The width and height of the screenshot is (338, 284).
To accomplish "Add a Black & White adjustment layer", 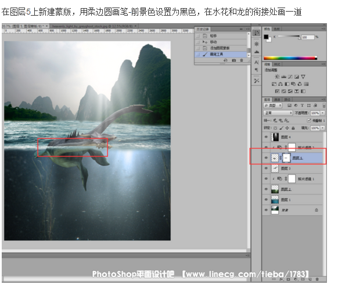I will click(287, 84).
